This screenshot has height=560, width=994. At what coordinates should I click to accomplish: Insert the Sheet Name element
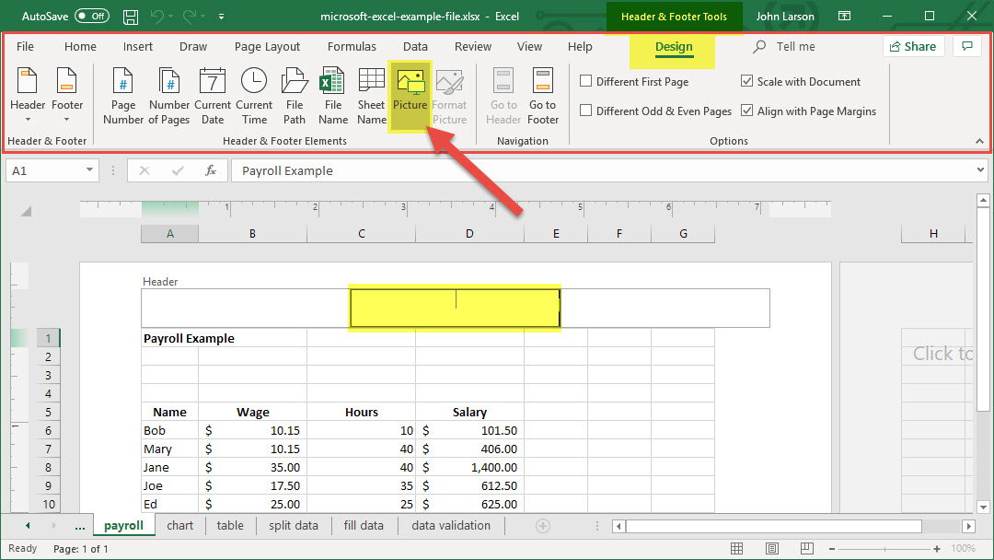pos(372,96)
